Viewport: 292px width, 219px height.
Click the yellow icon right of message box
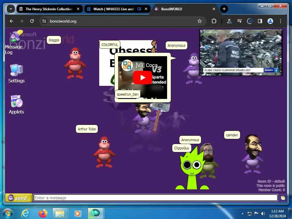pyautogui.click(x=283, y=198)
